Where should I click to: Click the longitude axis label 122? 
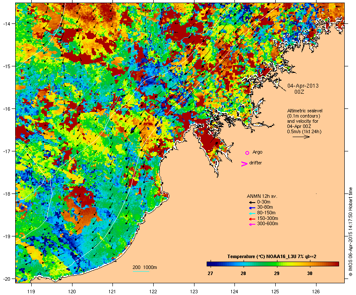pos(153,291)
